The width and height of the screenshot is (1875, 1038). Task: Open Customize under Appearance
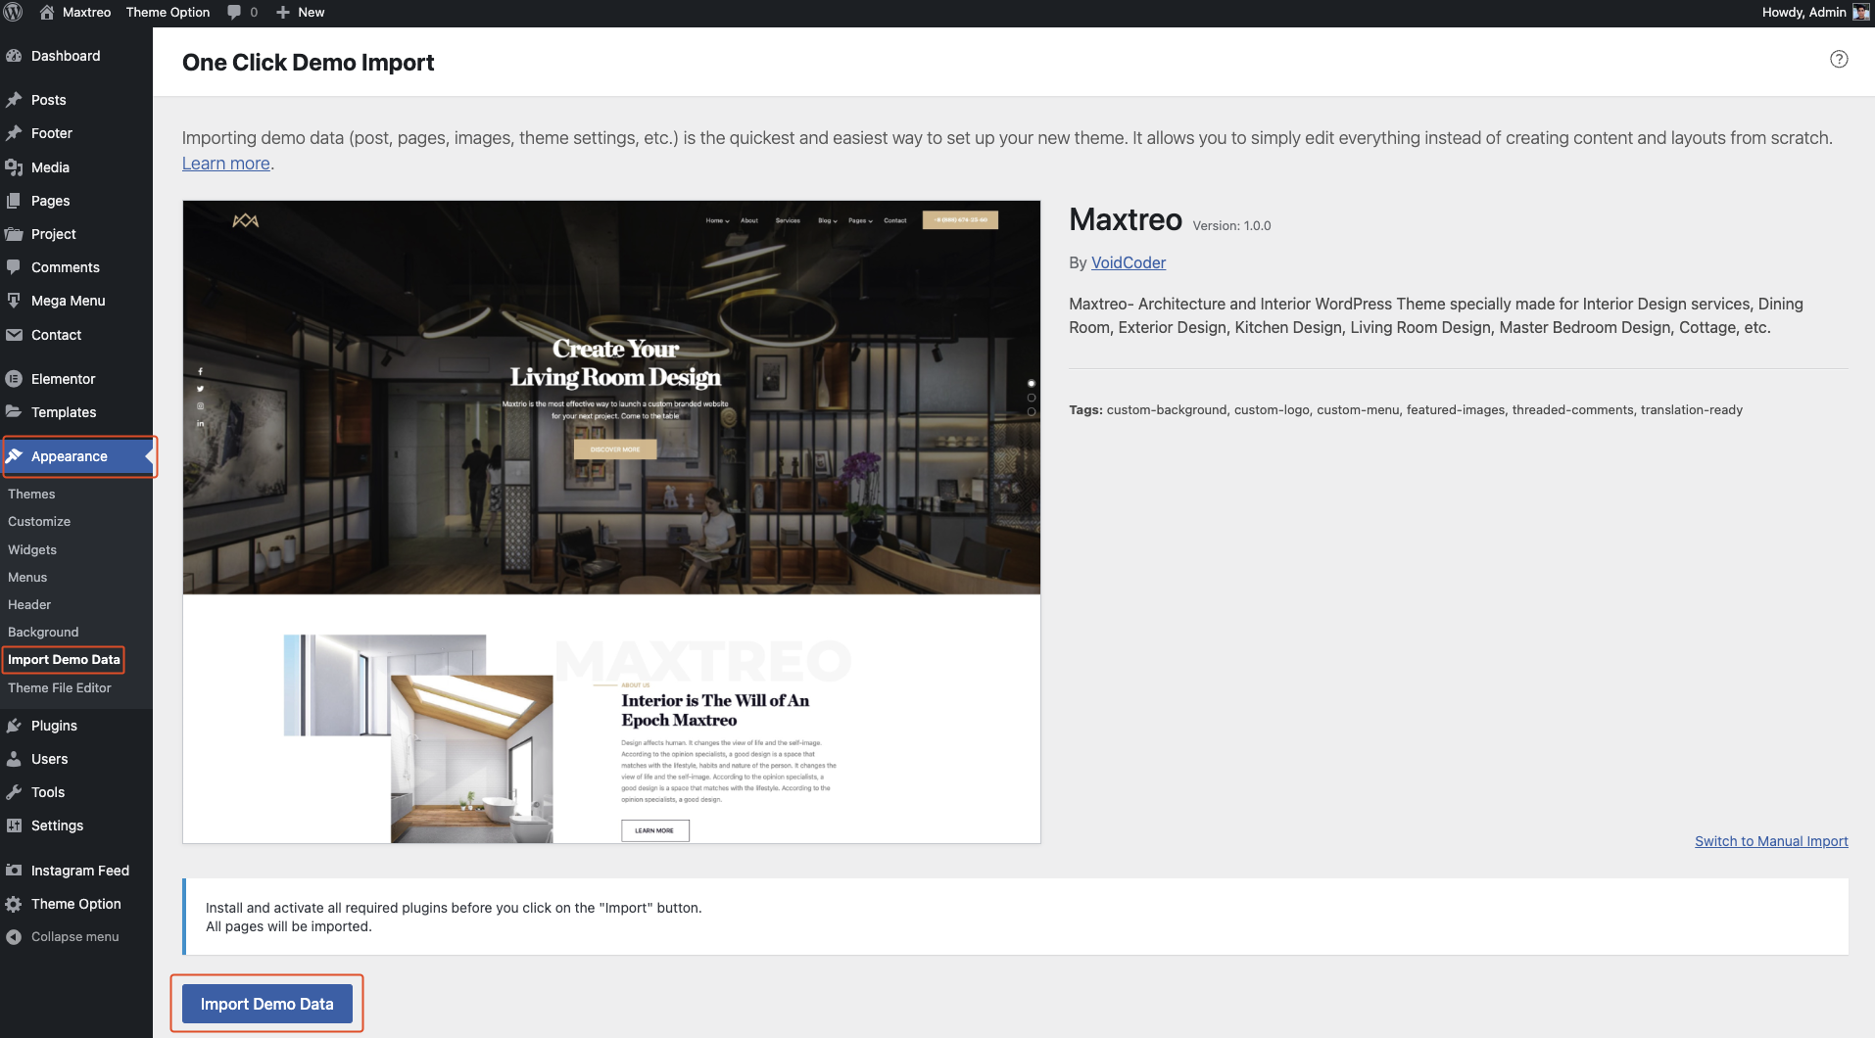pos(39,522)
